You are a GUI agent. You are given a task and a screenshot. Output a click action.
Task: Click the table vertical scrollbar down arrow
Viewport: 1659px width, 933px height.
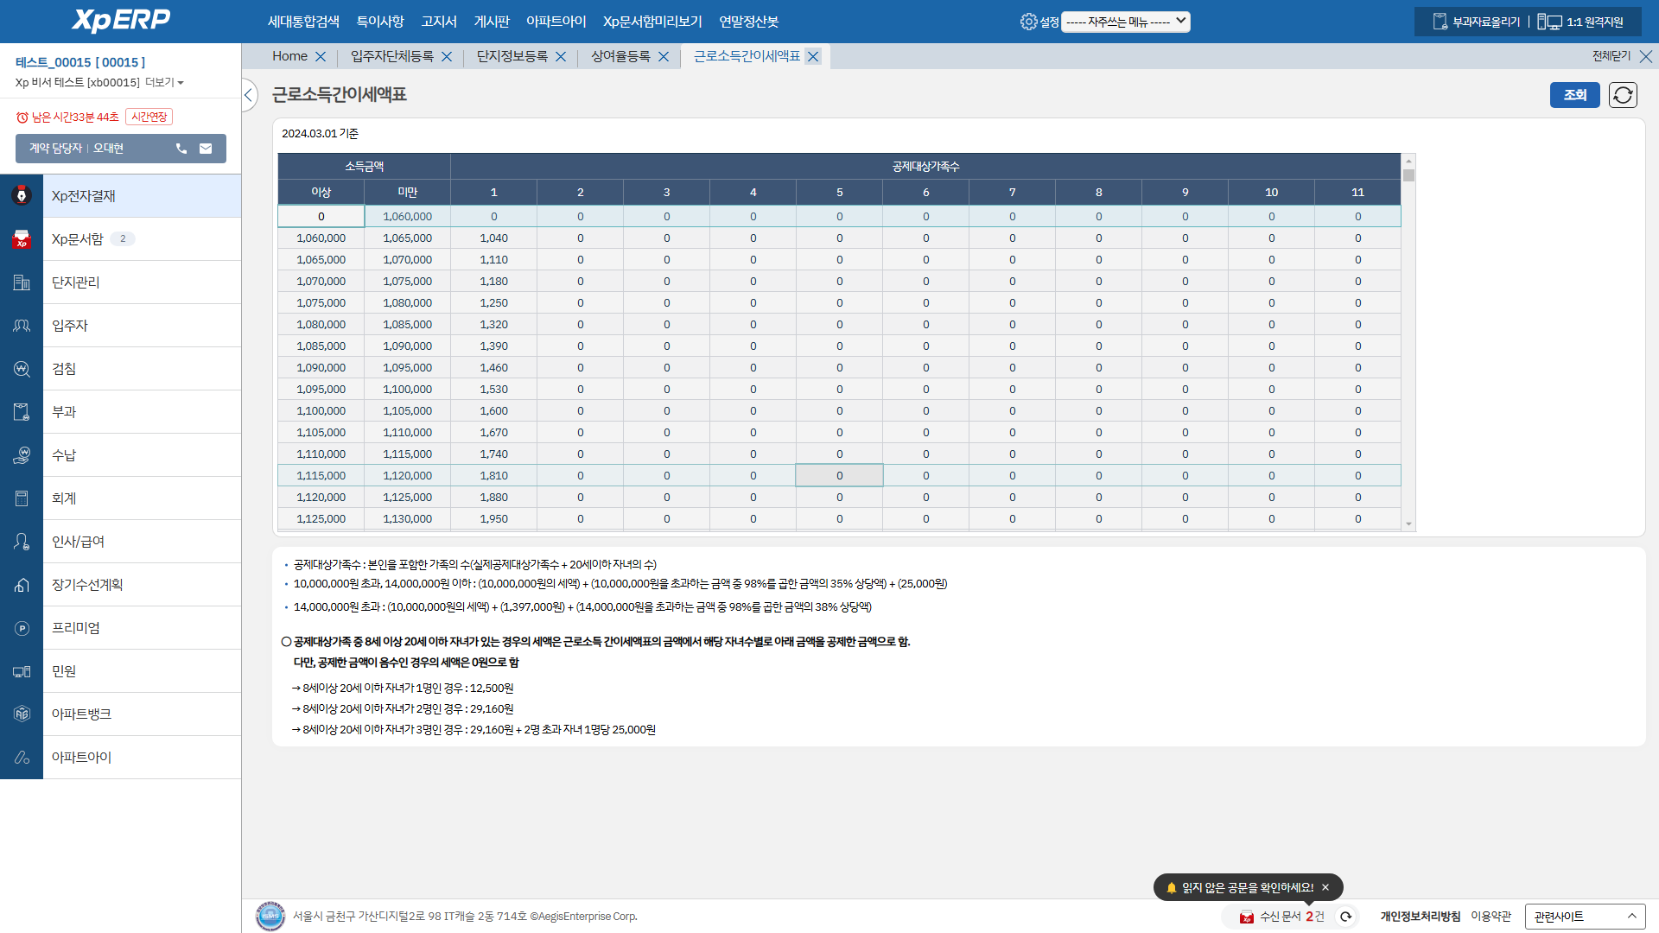coord(1408,524)
